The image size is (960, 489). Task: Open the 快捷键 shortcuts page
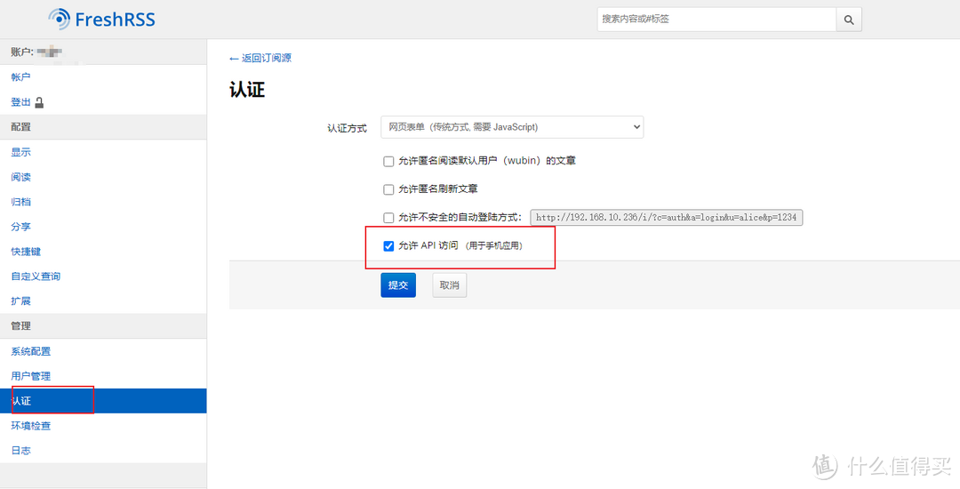point(26,252)
